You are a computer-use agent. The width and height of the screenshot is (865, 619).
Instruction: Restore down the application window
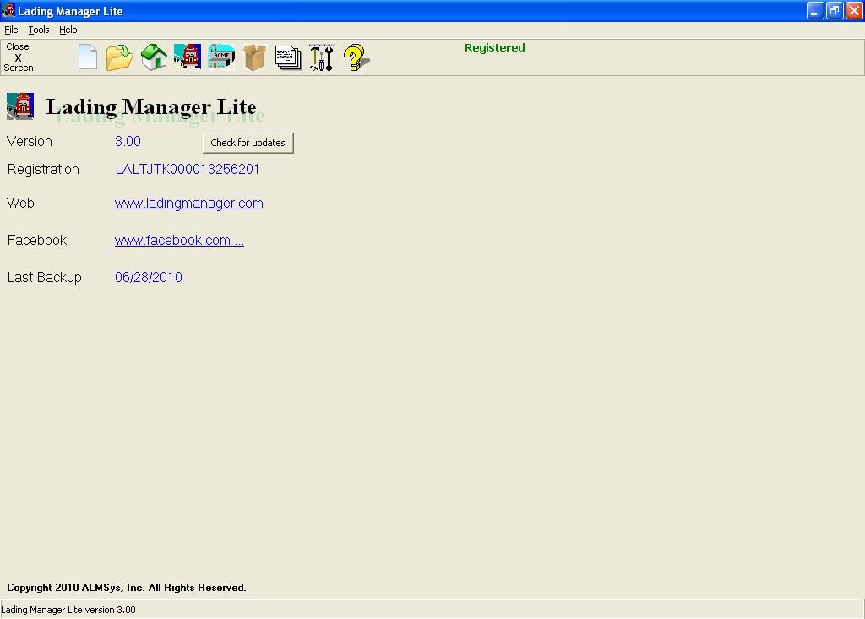835,11
